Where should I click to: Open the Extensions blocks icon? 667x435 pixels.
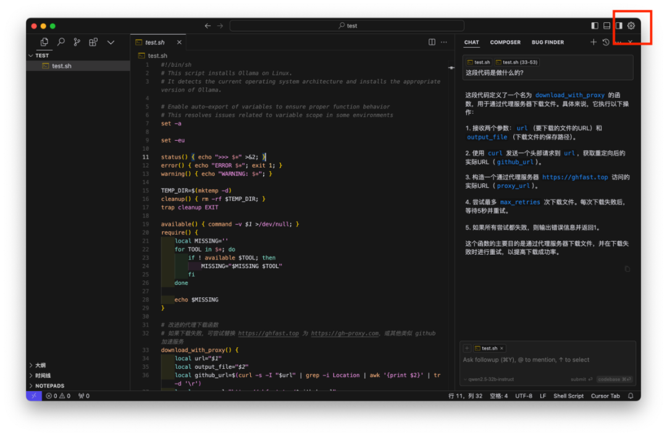93,42
